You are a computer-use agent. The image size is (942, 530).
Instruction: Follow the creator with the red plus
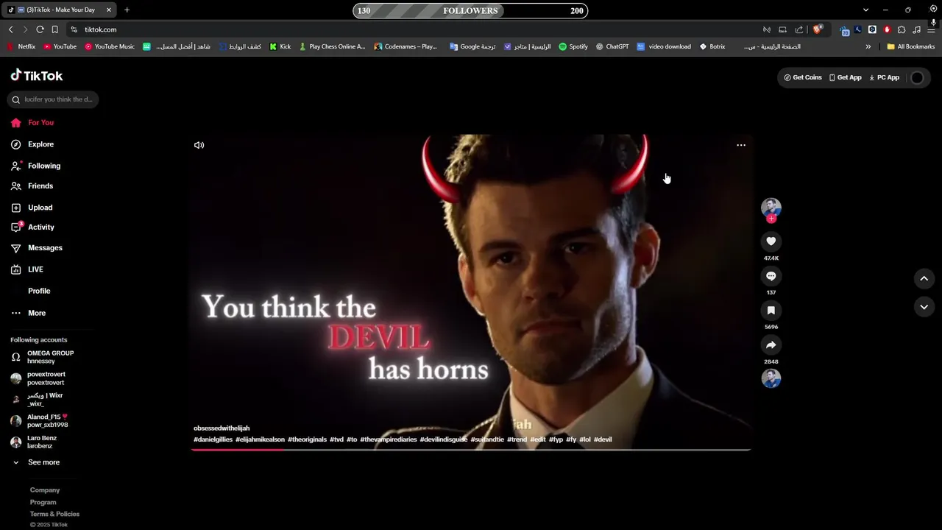pos(771,219)
